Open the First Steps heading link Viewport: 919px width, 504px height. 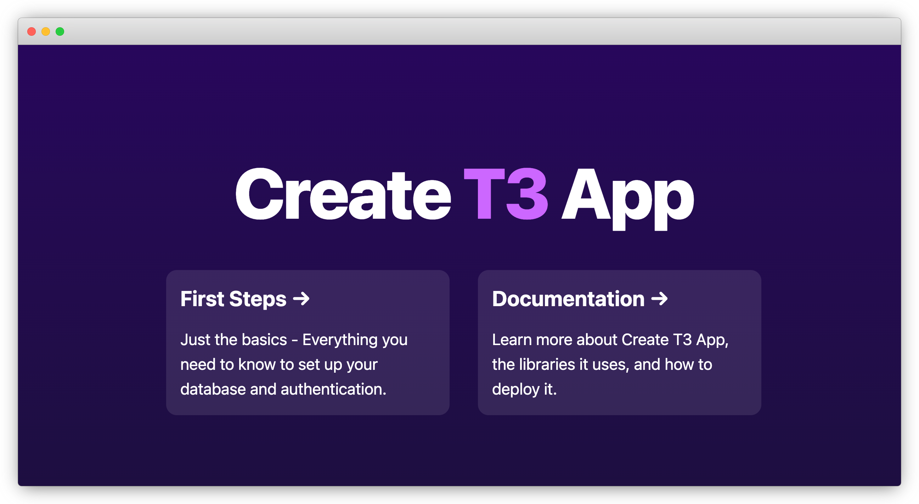pos(233,299)
